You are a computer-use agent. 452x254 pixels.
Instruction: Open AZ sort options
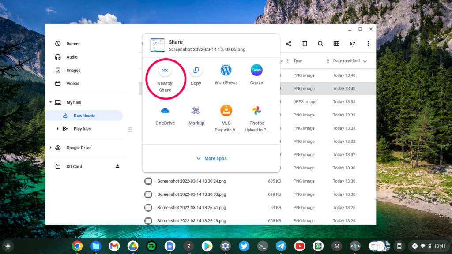point(352,44)
